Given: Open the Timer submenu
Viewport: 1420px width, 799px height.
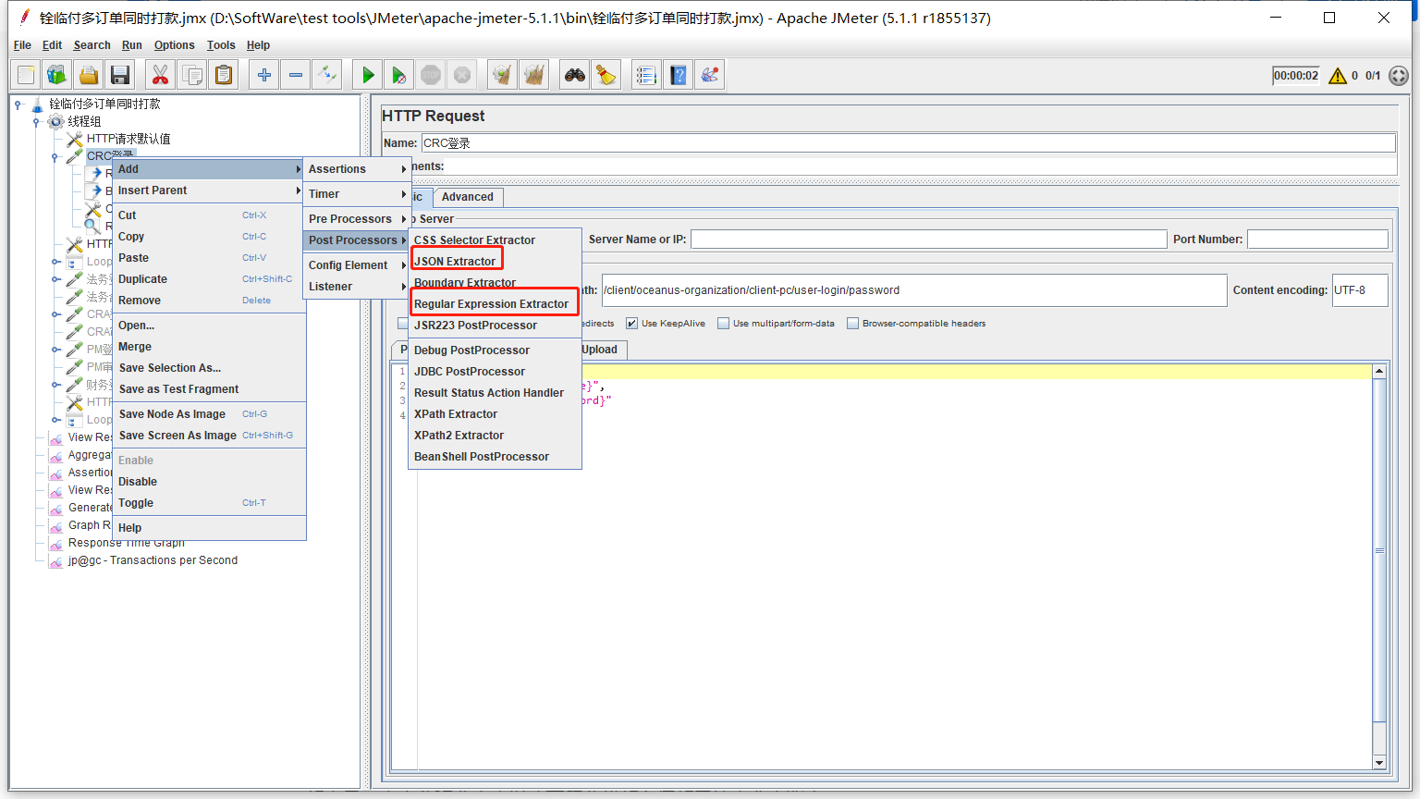Looking at the screenshot, I should click(357, 194).
